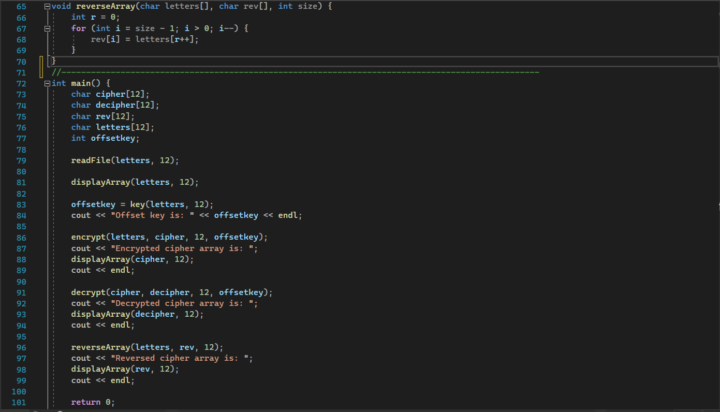Collapse the for loop on line 67
The height and width of the screenshot is (412, 720).
coord(47,28)
